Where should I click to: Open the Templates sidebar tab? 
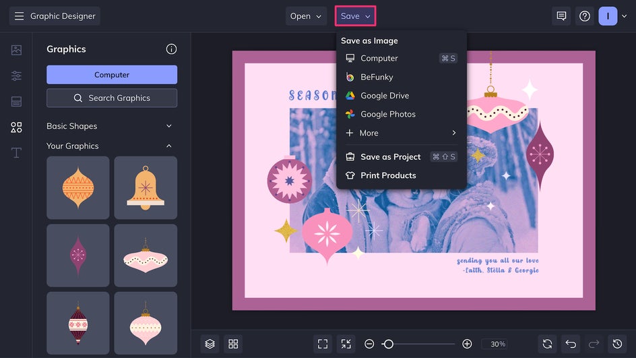[16, 102]
